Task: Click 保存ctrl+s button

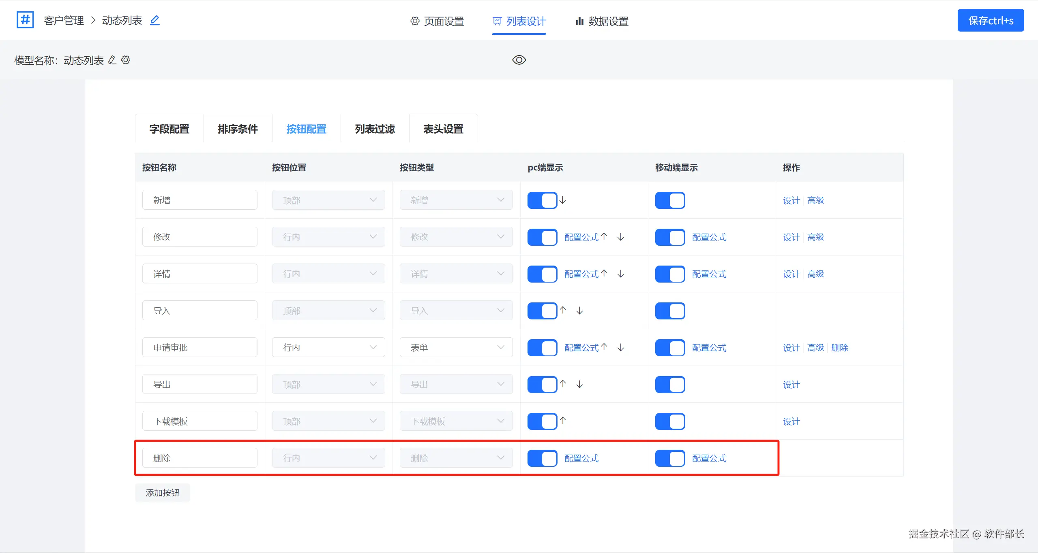Action: tap(991, 21)
